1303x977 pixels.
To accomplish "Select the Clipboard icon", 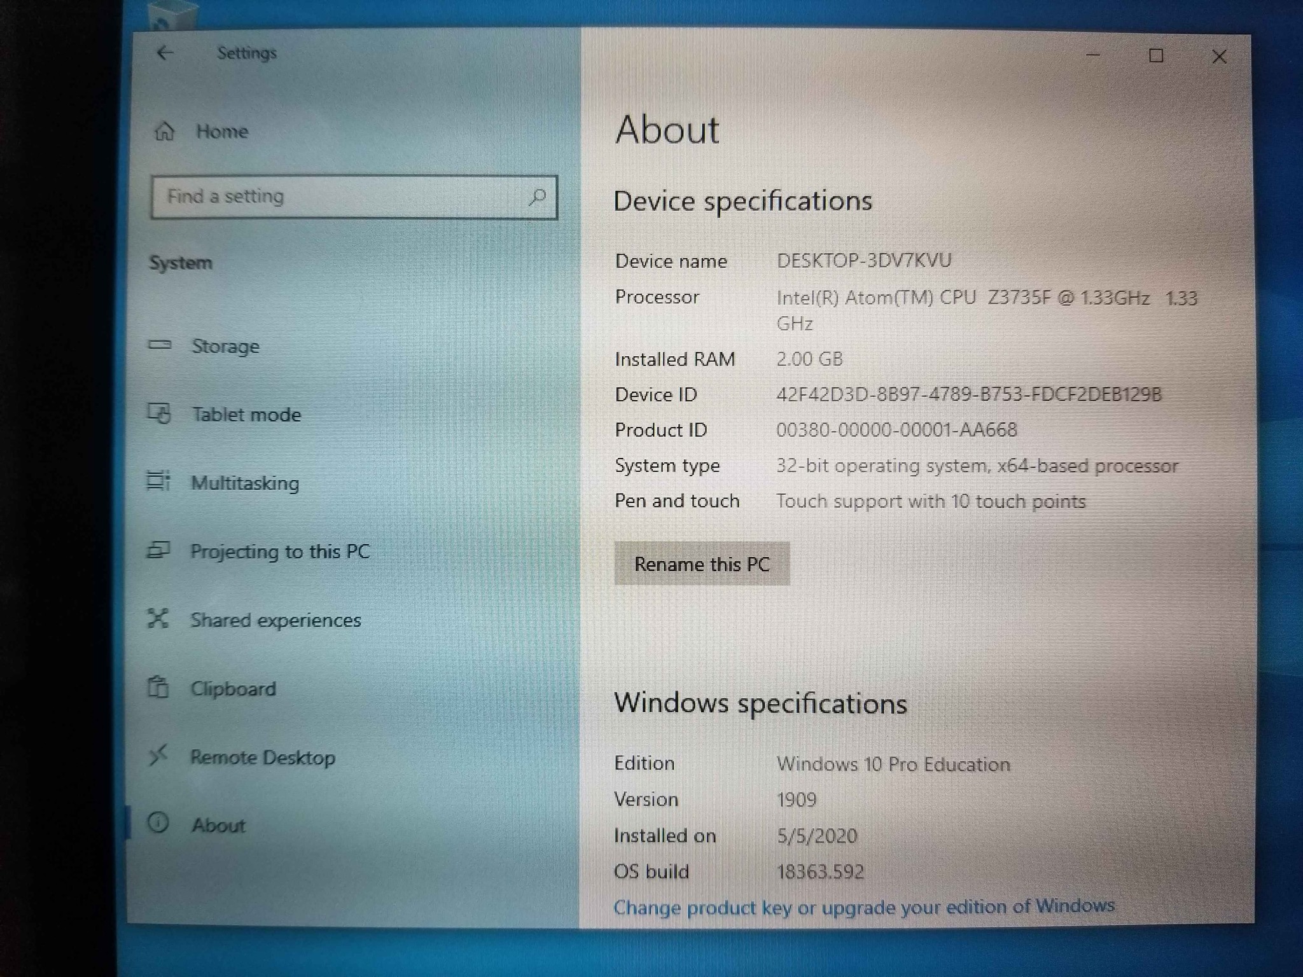I will (158, 687).
